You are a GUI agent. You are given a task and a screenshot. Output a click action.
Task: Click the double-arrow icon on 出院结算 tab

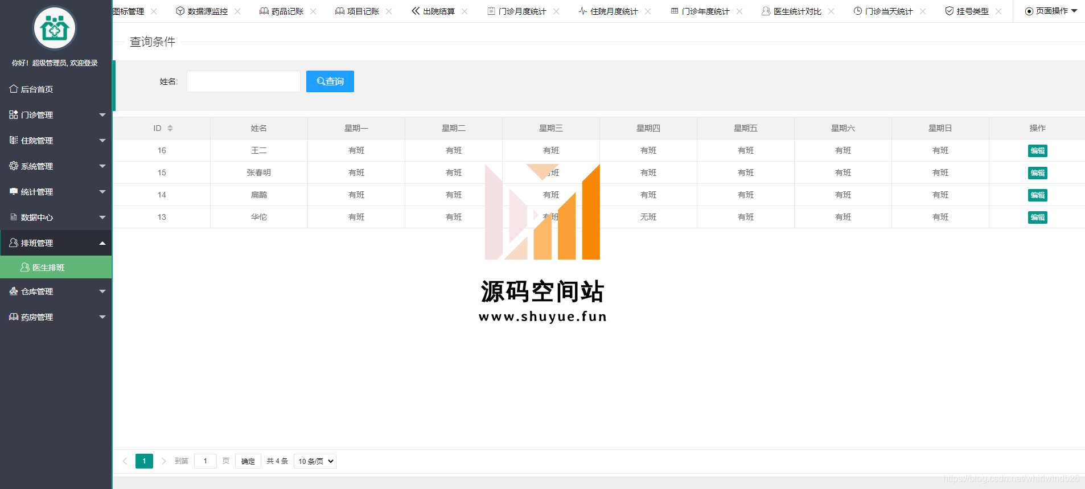pyautogui.click(x=416, y=11)
